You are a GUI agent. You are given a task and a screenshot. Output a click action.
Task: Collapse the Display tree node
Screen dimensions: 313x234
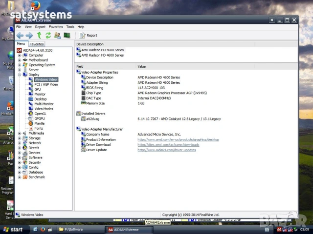pos(20,75)
